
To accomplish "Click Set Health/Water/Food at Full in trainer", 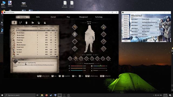I will 145,22.
